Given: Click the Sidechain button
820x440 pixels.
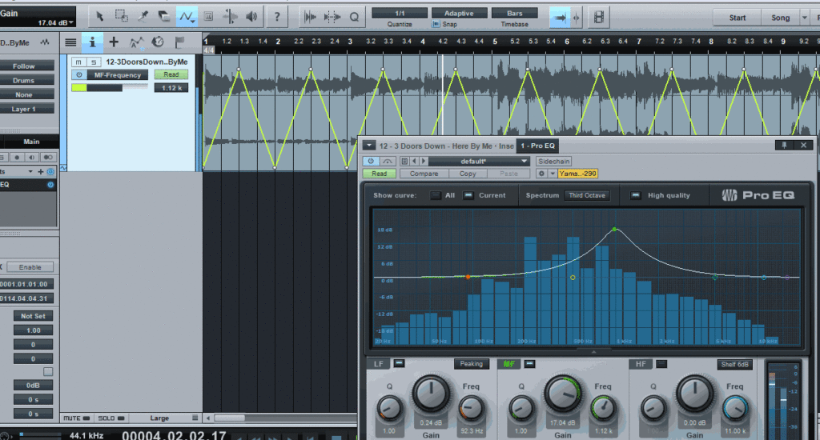Looking at the screenshot, I should coord(554,161).
